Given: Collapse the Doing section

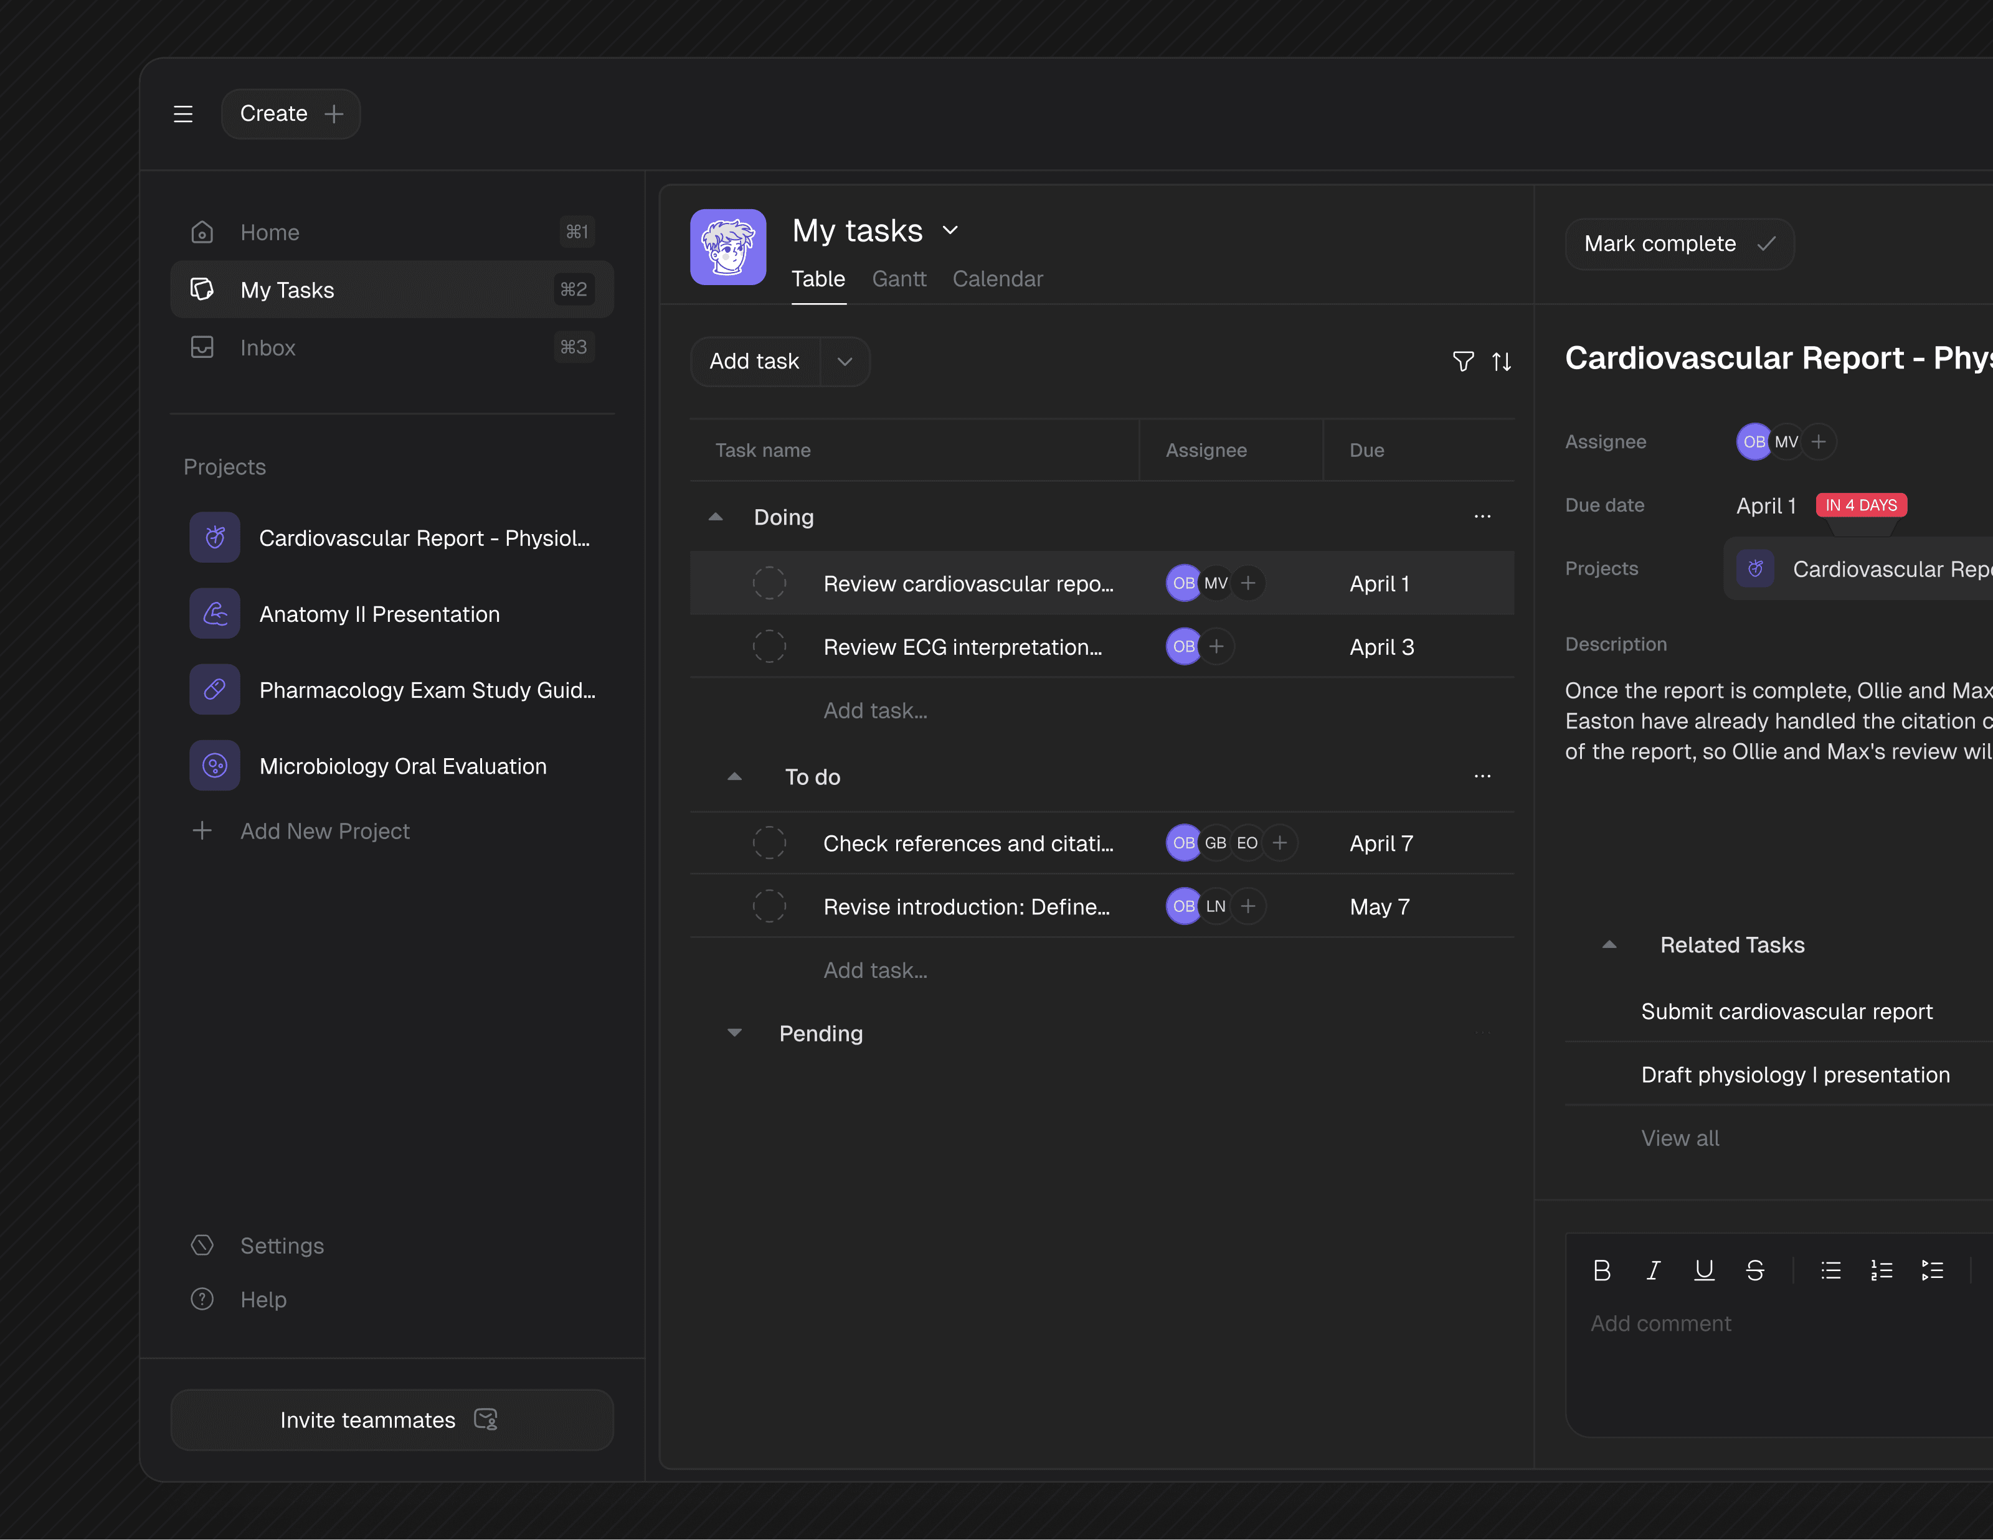Looking at the screenshot, I should [x=716, y=517].
